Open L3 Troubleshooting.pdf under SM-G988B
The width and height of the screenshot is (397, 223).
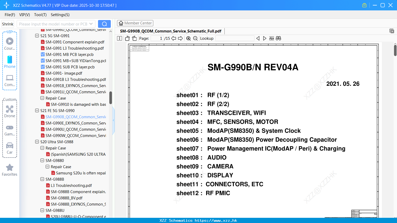click(x=69, y=186)
